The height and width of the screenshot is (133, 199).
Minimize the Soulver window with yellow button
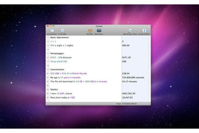pyautogui.click(x=50, y=26)
